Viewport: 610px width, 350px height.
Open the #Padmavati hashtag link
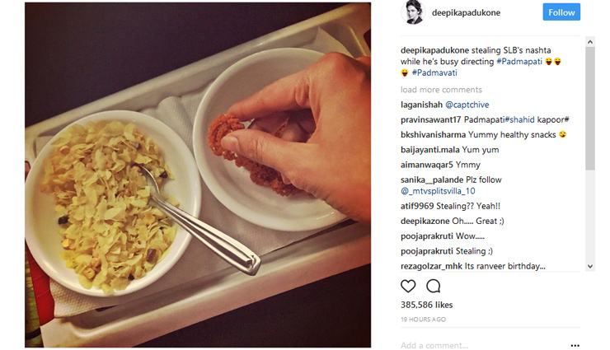pos(434,72)
